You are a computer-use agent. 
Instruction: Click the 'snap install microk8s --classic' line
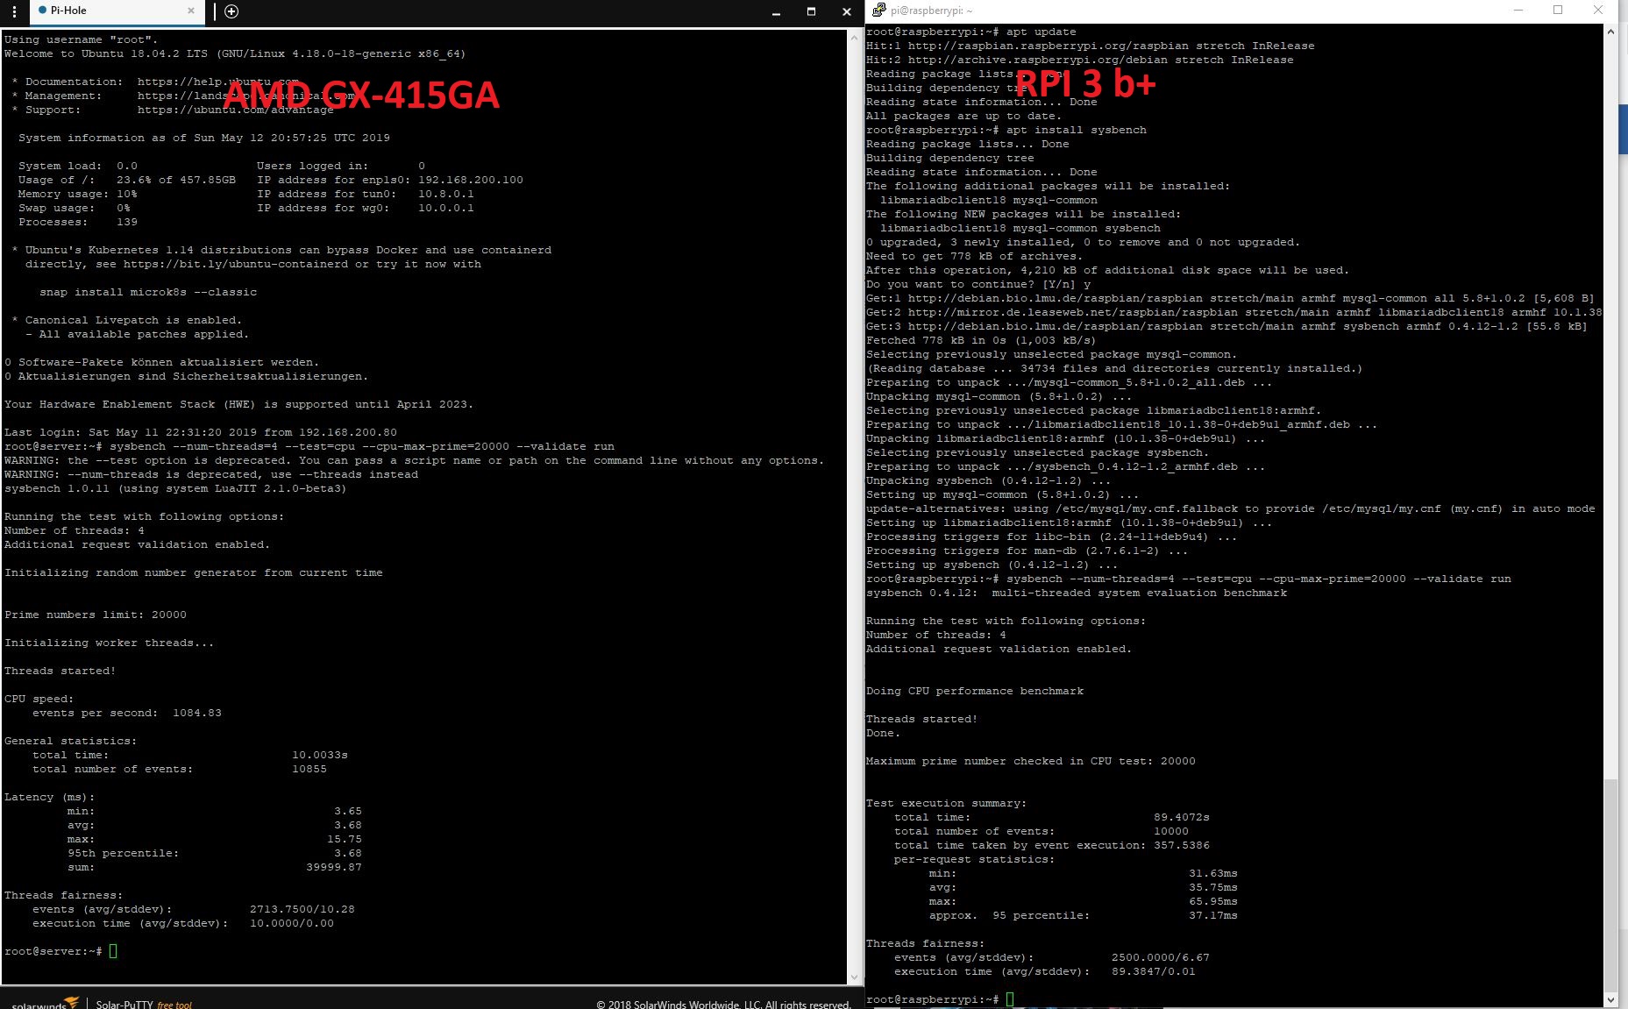(148, 292)
